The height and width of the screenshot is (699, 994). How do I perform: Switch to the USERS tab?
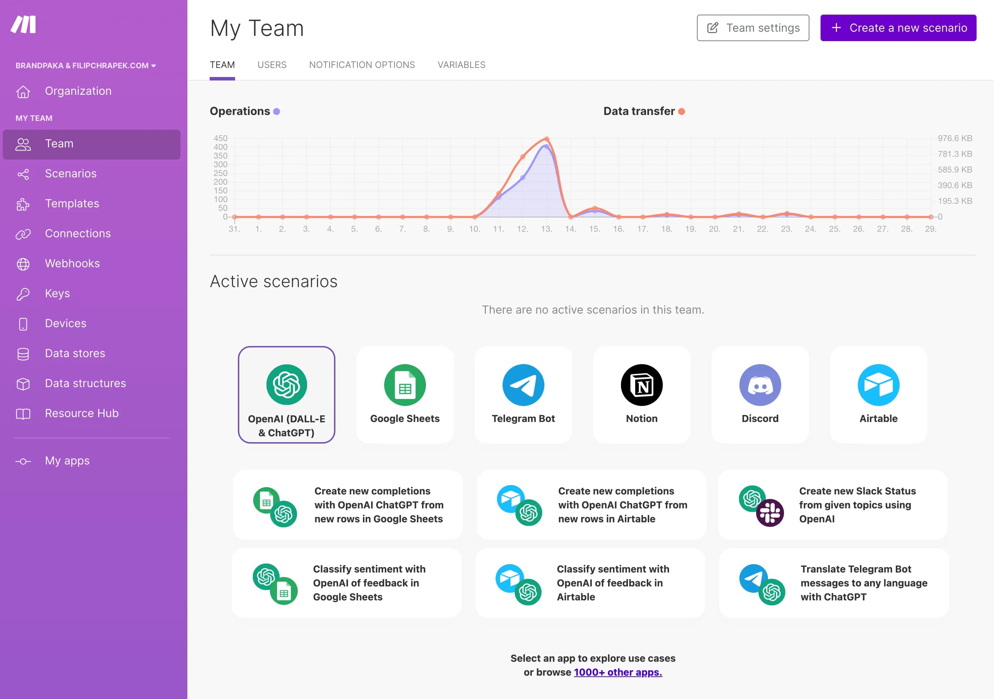pos(271,65)
